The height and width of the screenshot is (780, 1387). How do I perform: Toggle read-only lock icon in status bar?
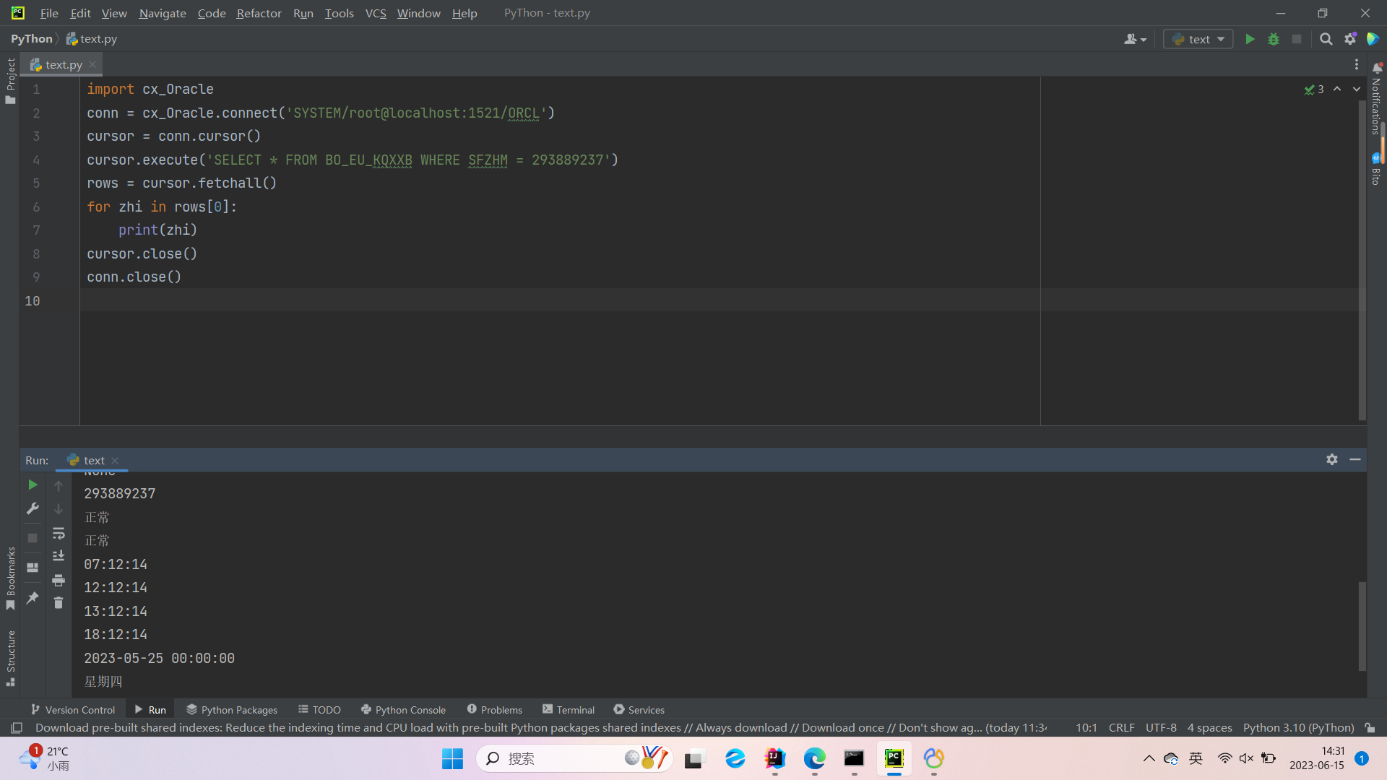point(1370,727)
